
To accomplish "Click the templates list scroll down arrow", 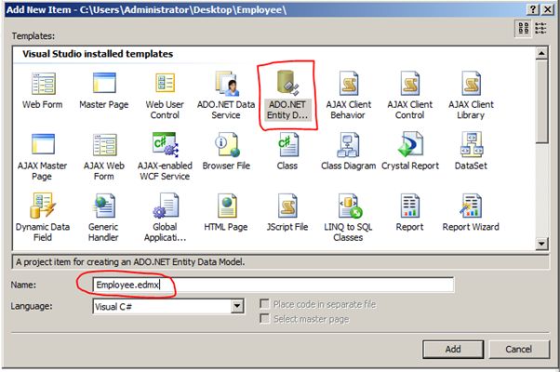I will click(x=541, y=244).
